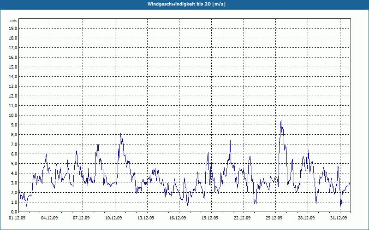Click the '17,0' y-axis label
369x230 pixels.
click(13, 48)
